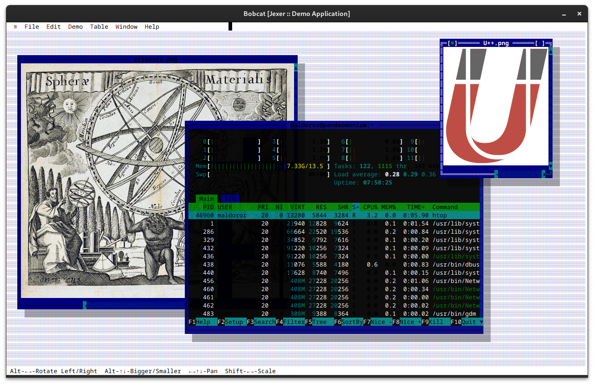Close the U++.png window using its green box icon
The width and height of the screenshot is (594, 385).
click(x=452, y=43)
